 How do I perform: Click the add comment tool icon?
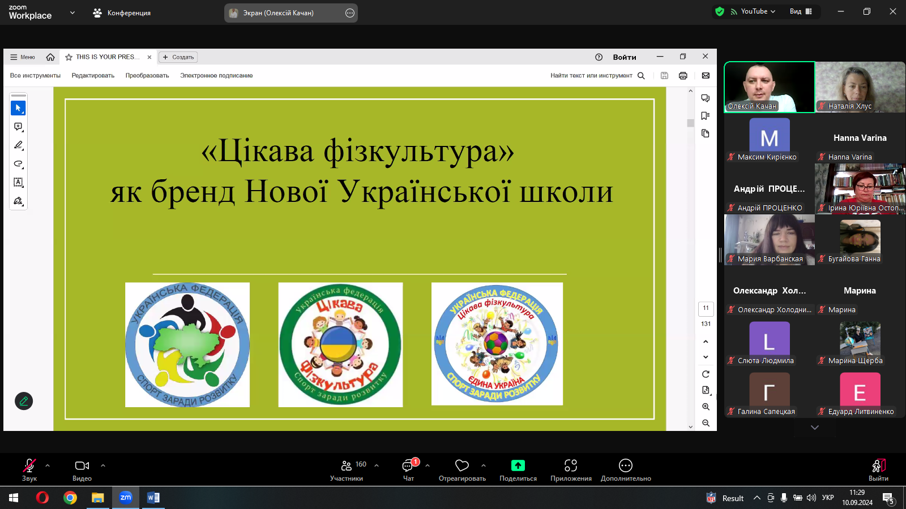pyautogui.click(x=18, y=127)
